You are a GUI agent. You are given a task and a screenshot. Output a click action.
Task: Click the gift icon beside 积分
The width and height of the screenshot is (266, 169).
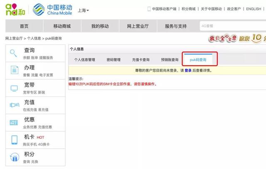point(14,157)
